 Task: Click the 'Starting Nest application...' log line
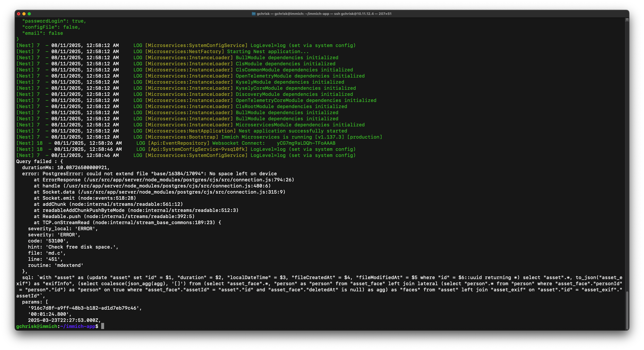tap(268, 52)
